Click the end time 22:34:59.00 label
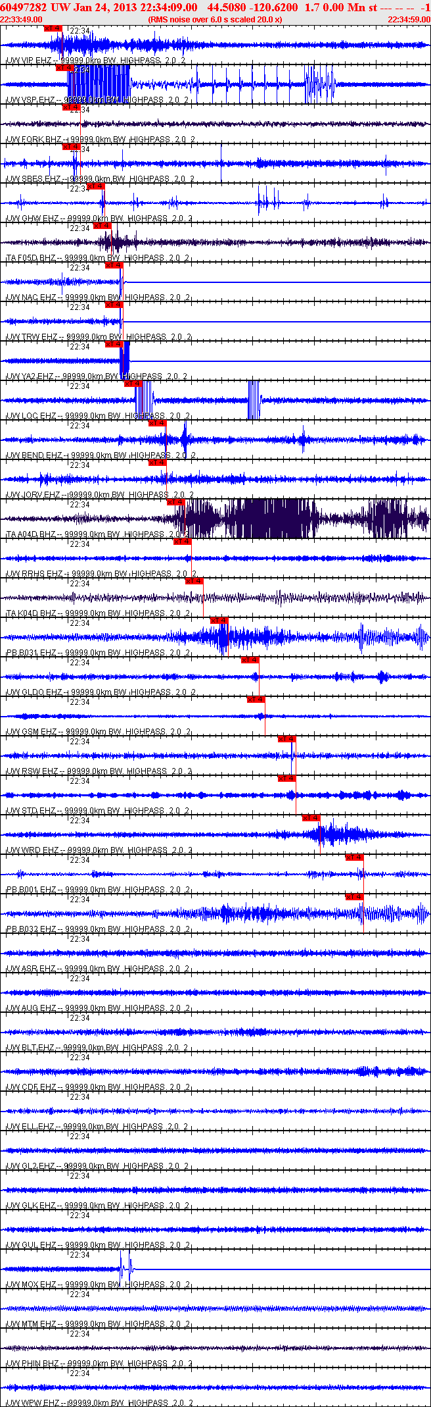 point(409,20)
